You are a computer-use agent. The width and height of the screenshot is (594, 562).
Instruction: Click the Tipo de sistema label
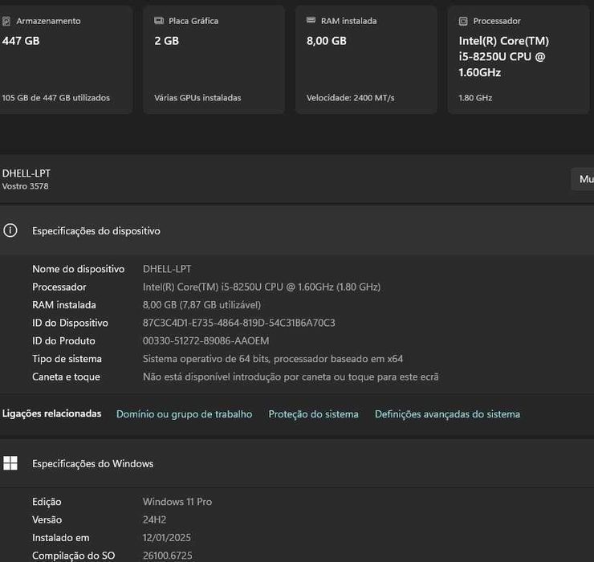pos(67,359)
